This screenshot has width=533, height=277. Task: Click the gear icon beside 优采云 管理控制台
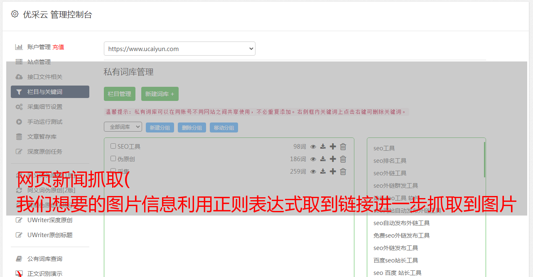[x=15, y=14]
